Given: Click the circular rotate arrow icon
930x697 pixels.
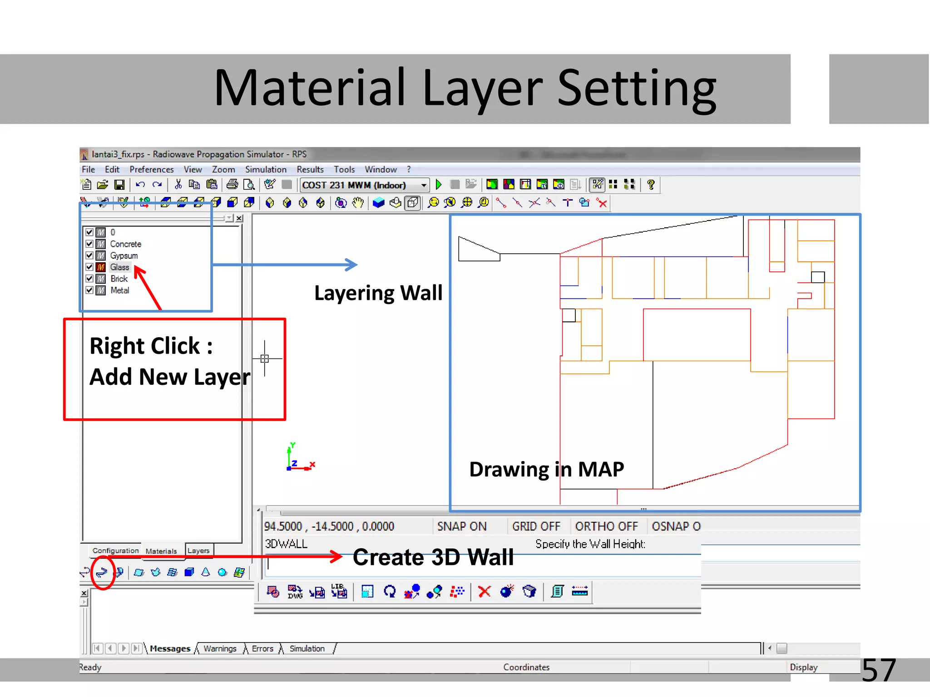Looking at the screenshot, I should coord(390,592).
